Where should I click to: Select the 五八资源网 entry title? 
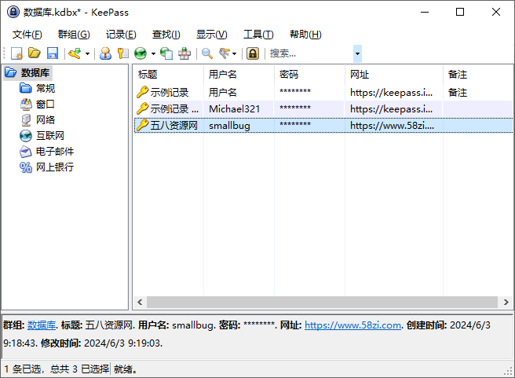(174, 126)
